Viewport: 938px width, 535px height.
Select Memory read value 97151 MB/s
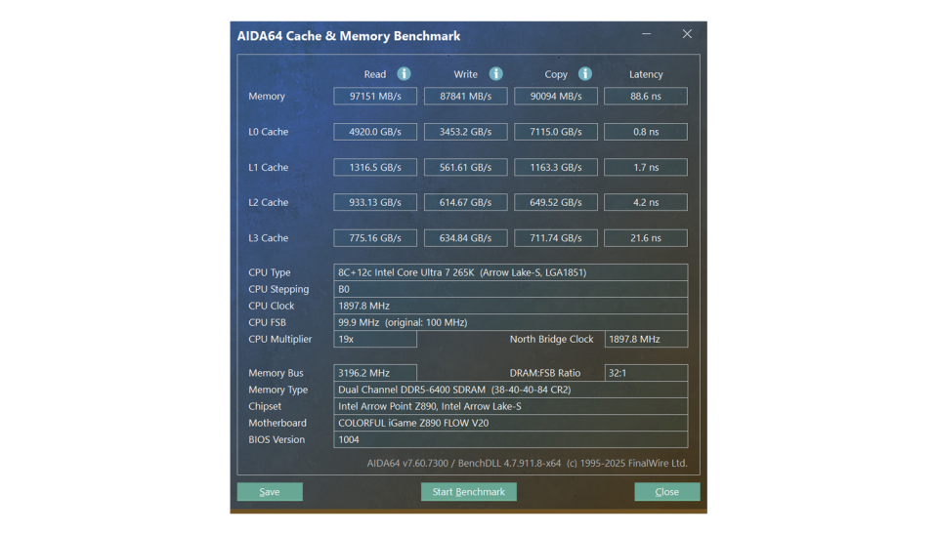click(375, 97)
